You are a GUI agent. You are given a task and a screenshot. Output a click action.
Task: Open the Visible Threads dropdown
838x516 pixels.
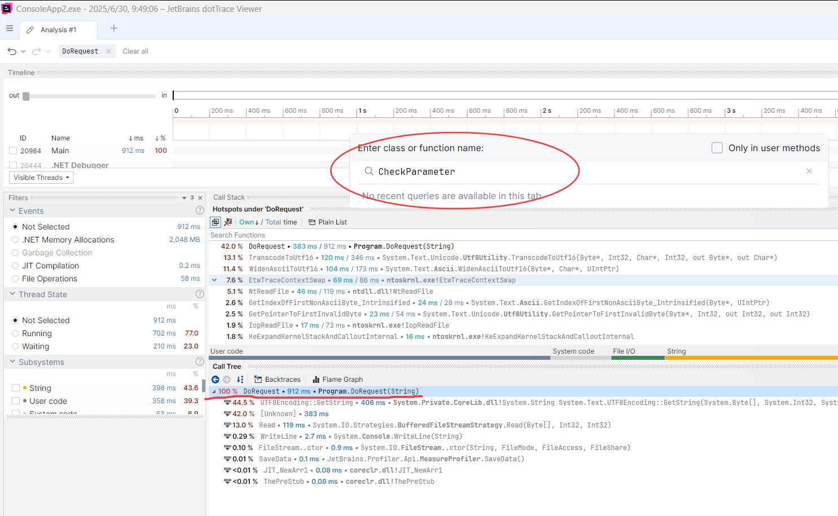pyautogui.click(x=41, y=178)
